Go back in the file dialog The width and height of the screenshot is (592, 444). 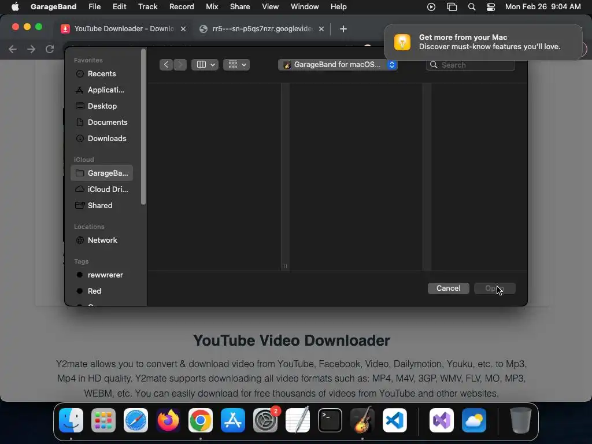coord(166,65)
